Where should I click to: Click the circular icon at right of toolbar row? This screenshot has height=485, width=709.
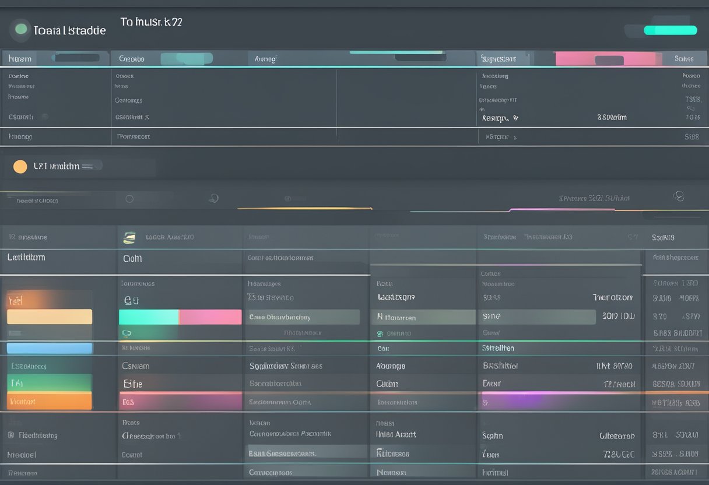pos(678,196)
